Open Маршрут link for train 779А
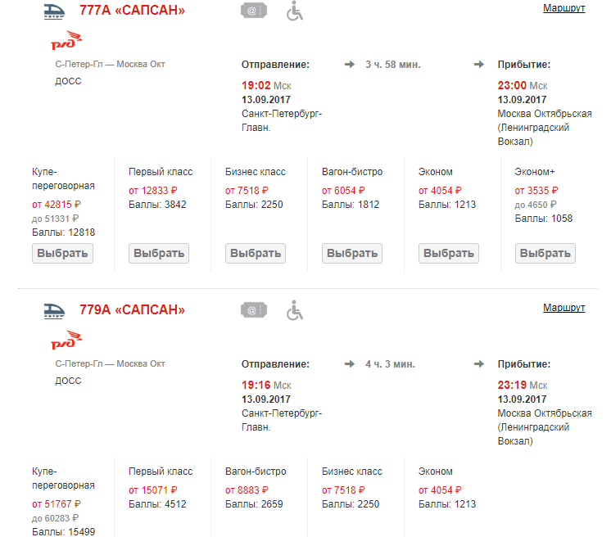The image size is (611, 537). [x=563, y=308]
